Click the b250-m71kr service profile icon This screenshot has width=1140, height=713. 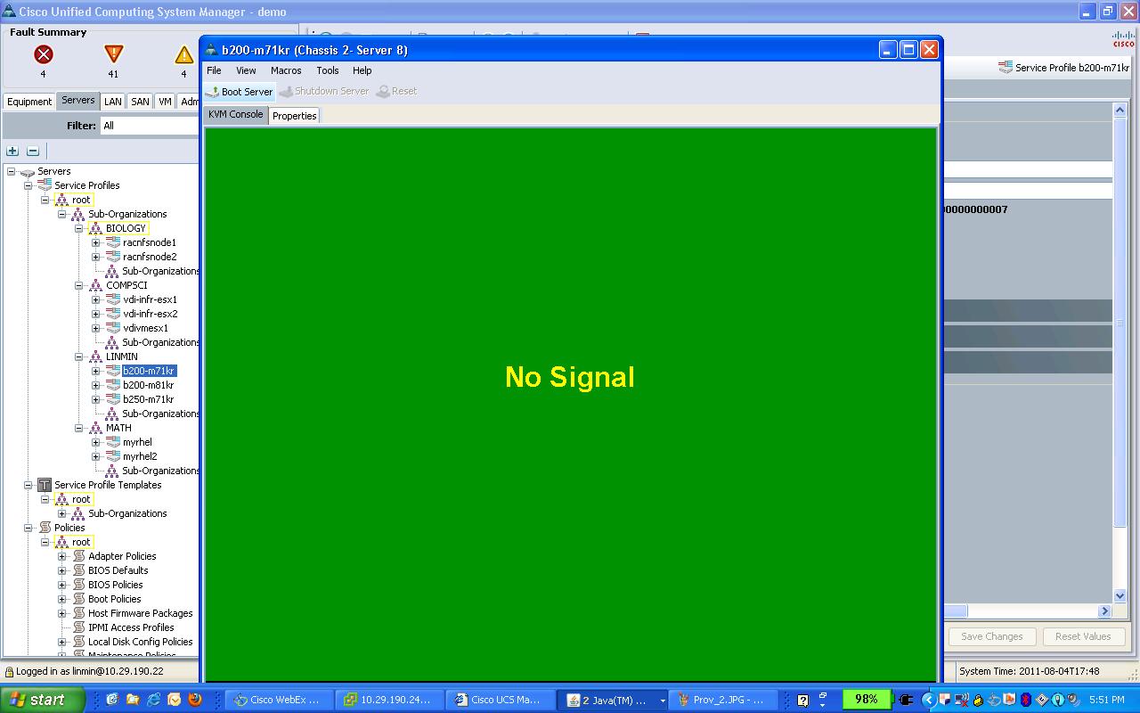pyautogui.click(x=113, y=399)
